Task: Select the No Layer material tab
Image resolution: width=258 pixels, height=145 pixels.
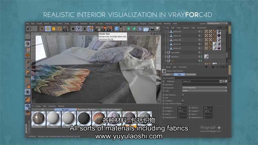Action: coord(65,110)
